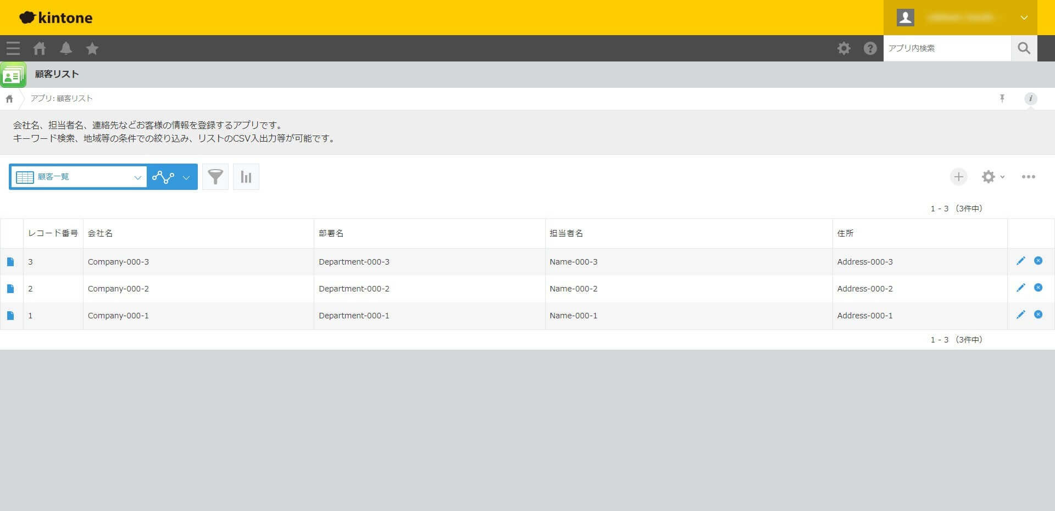This screenshot has width=1055, height=511.
Task: Open the hamburger navigation menu
Action: [13, 48]
